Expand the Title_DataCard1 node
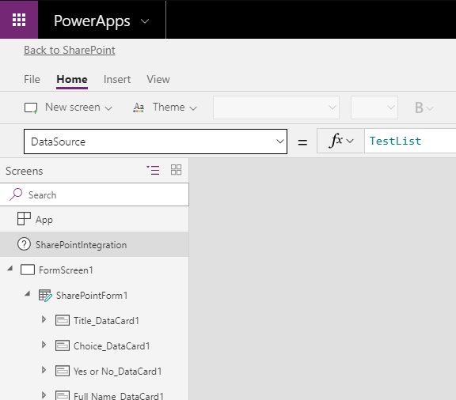The width and height of the screenshot is (456, 400). [44, 319]
